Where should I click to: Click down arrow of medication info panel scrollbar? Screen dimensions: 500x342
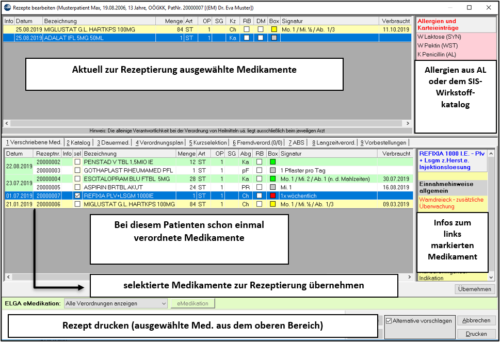(x=491, y=278)
